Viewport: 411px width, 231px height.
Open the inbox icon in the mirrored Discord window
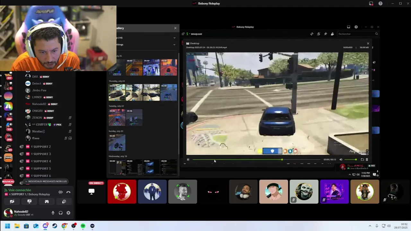[348, 27]
